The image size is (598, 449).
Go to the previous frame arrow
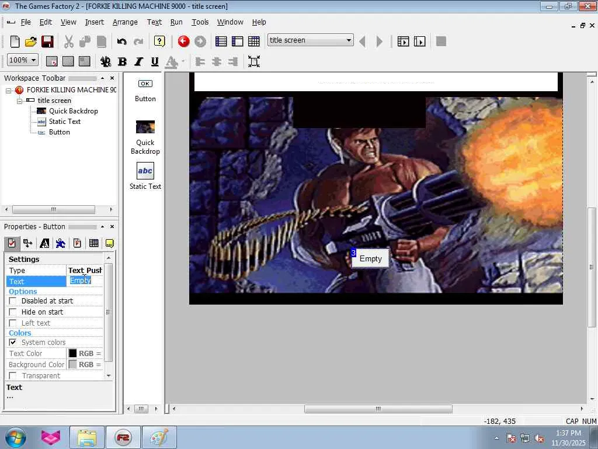point(363,42)
